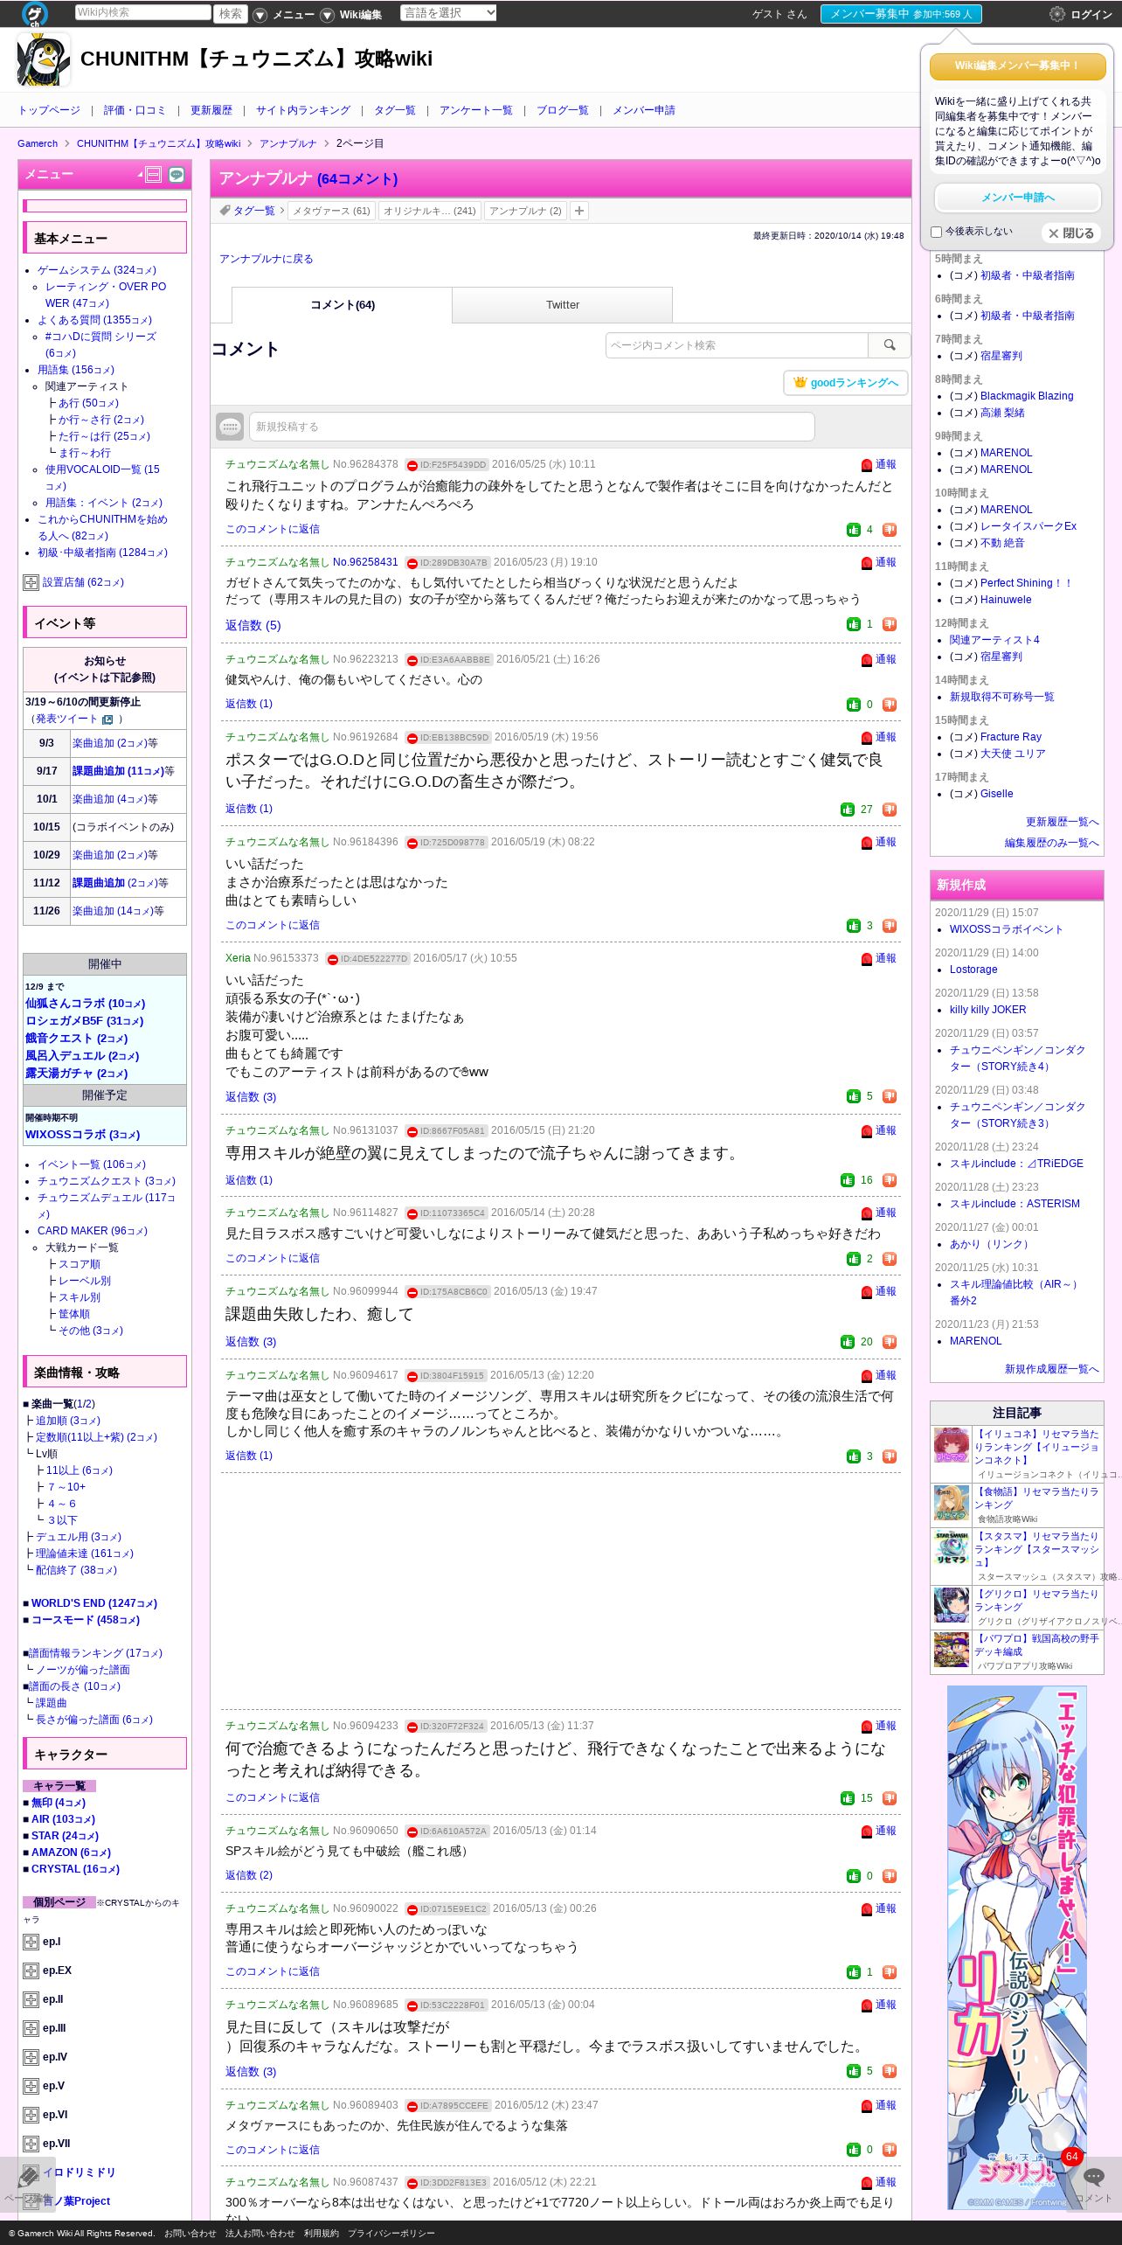Thumbs up comment No.96284378
The width and height of the screenshot is (1122, 2245).
pyautogui.click(x=854, y=530)
